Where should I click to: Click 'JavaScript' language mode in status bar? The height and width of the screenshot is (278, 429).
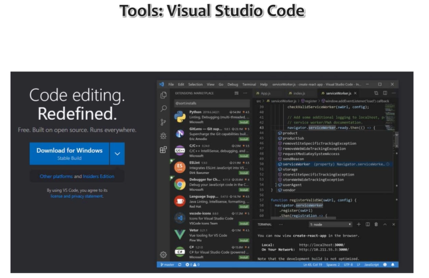(372, 264)
